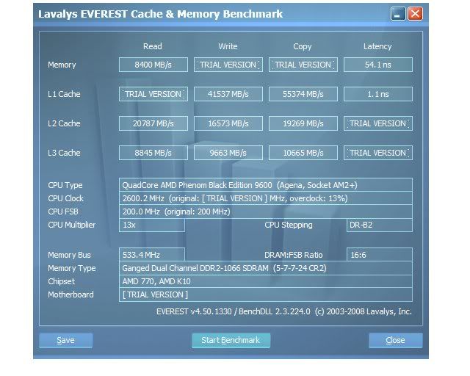Start the benchmark
Image resolution: width=470 pixels, height=376 pixels.
click(x=231, y=340)
